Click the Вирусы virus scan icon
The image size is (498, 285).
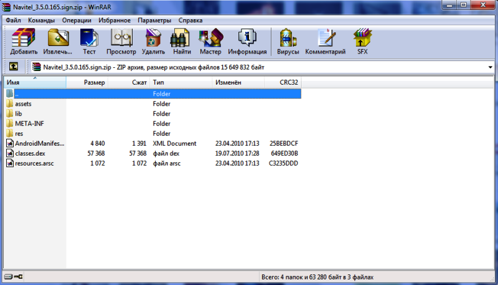point(288,42)
